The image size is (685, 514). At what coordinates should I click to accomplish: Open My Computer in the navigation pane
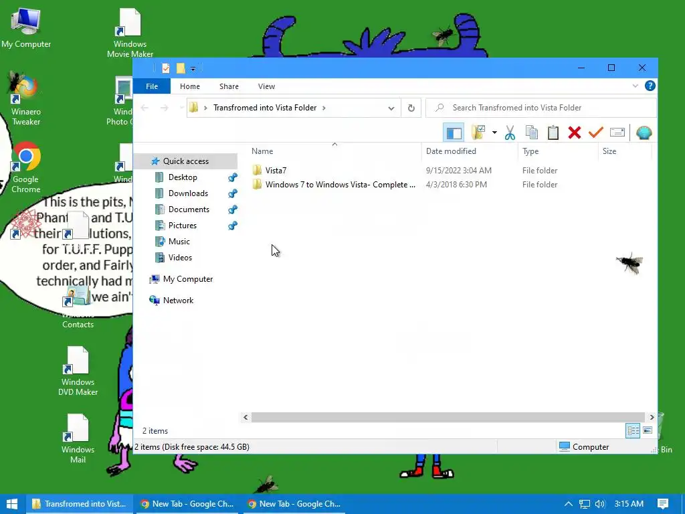[187, 279]
